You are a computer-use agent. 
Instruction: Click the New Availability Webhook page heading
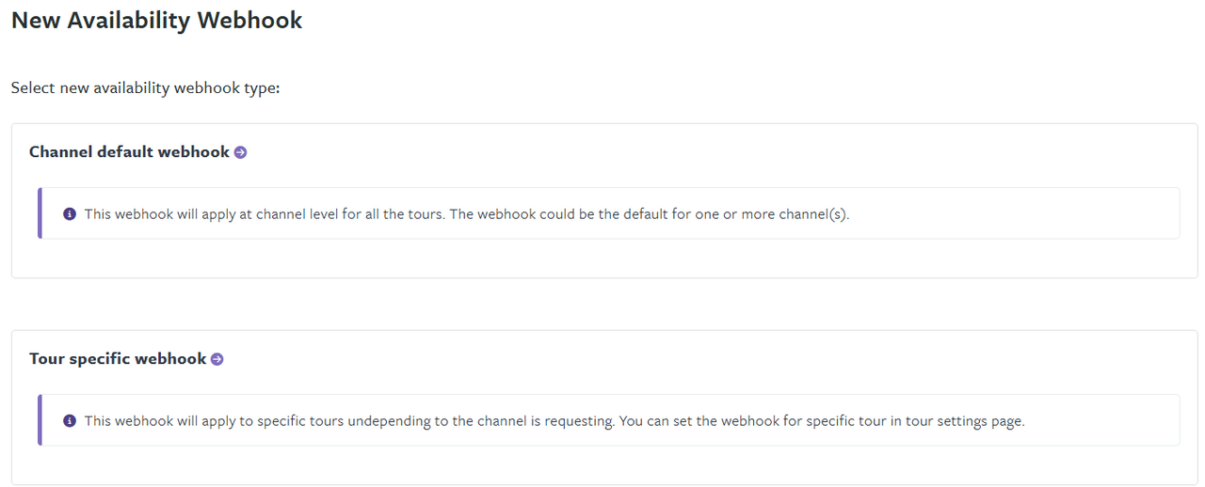coord(156,20)
